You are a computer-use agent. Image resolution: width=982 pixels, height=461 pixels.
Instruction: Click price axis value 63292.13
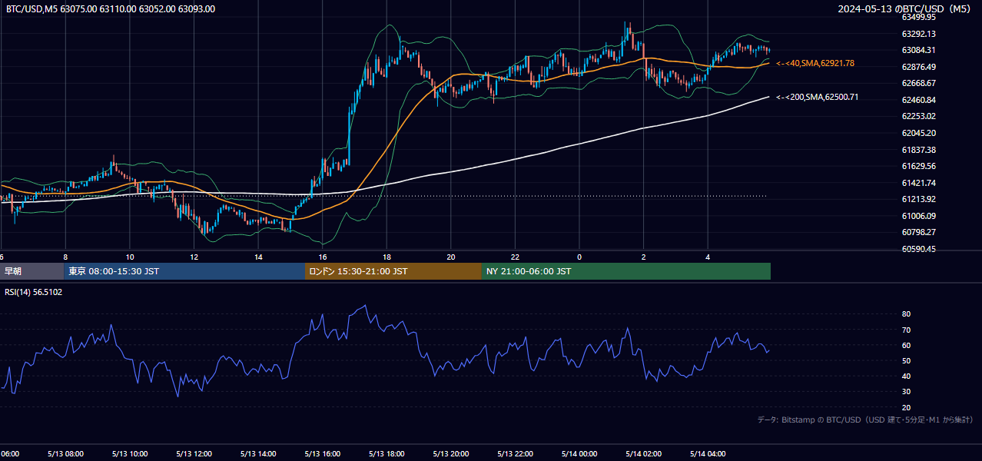[x=920, y=34]
